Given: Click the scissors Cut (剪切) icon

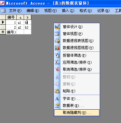Looking at the screenshot, I should (57, 77).
